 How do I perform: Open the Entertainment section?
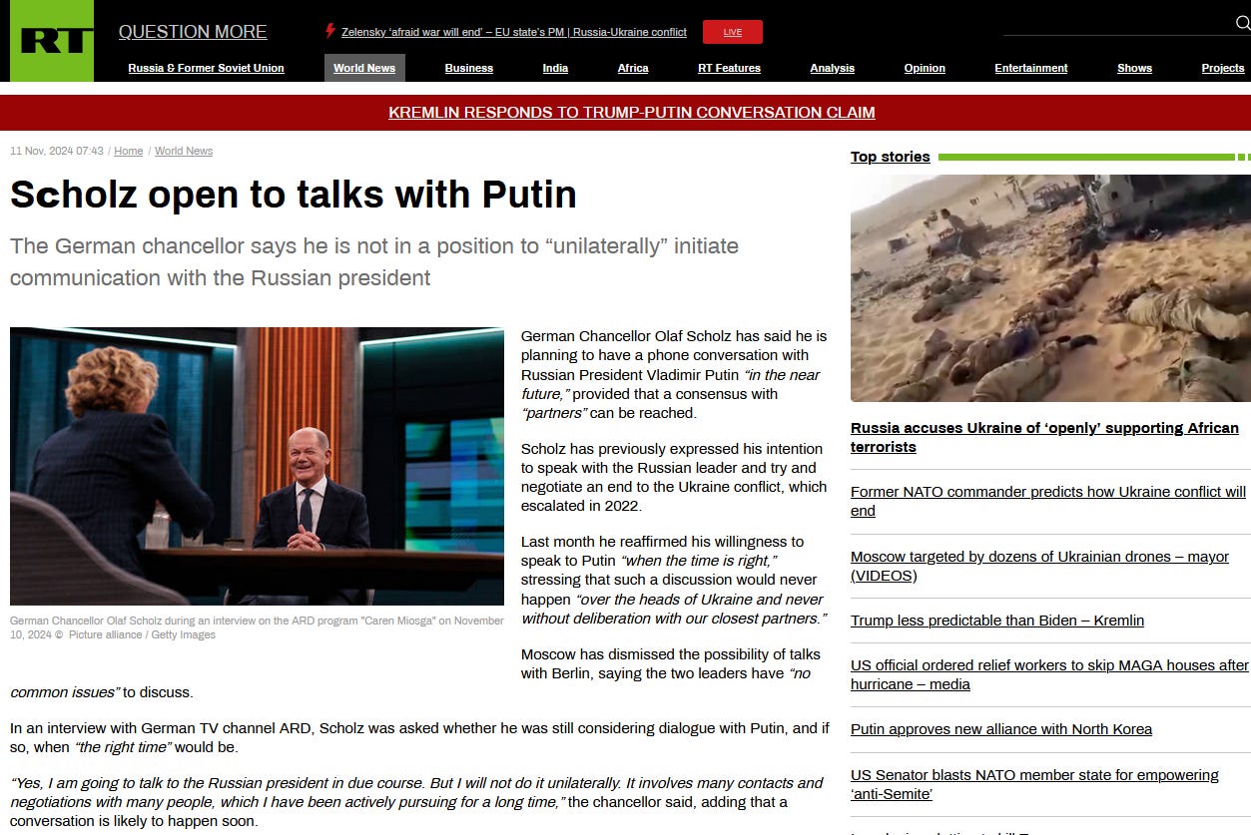(x=1031, y=68)
